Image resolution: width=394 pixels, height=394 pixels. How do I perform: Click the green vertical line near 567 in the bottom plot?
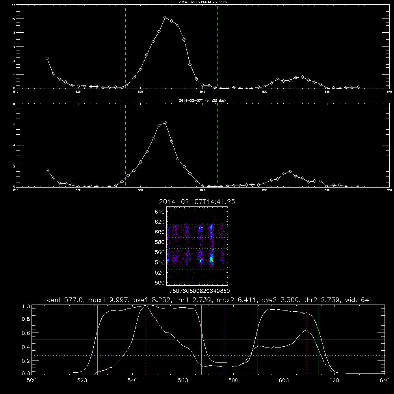pos(201,340)
